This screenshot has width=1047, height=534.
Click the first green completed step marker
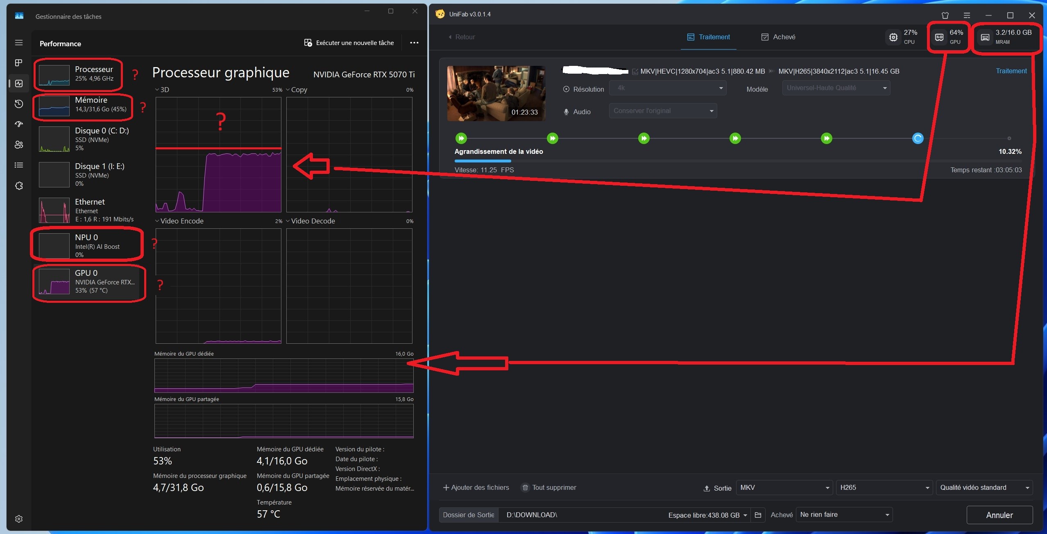click(x=461, y=138)
